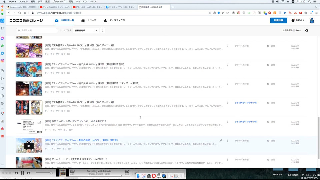Open the 暁の女神 第7回 thumbnail

point(29,70)
